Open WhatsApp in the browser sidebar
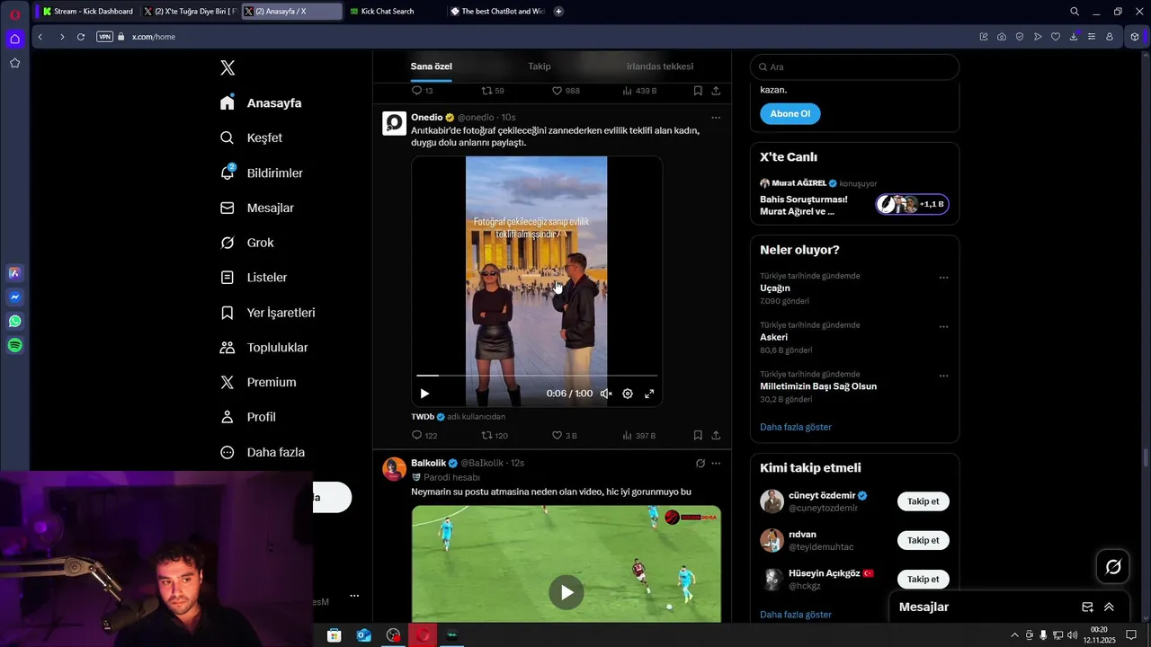1151x647 pixels. (15, 321)
